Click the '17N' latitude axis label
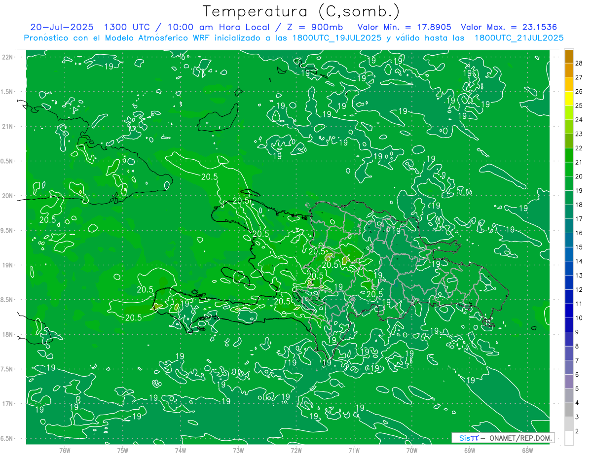The width and height of the screenshot is (592, 457). pos(8,404)
